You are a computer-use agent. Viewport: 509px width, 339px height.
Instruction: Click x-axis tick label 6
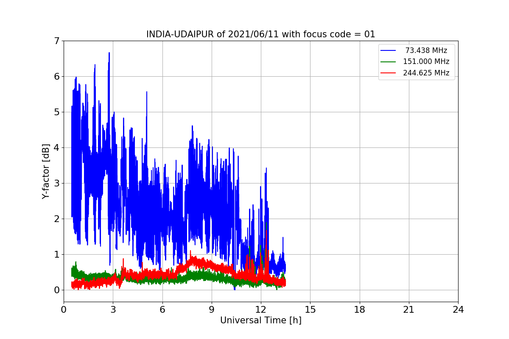click(162, 310)
